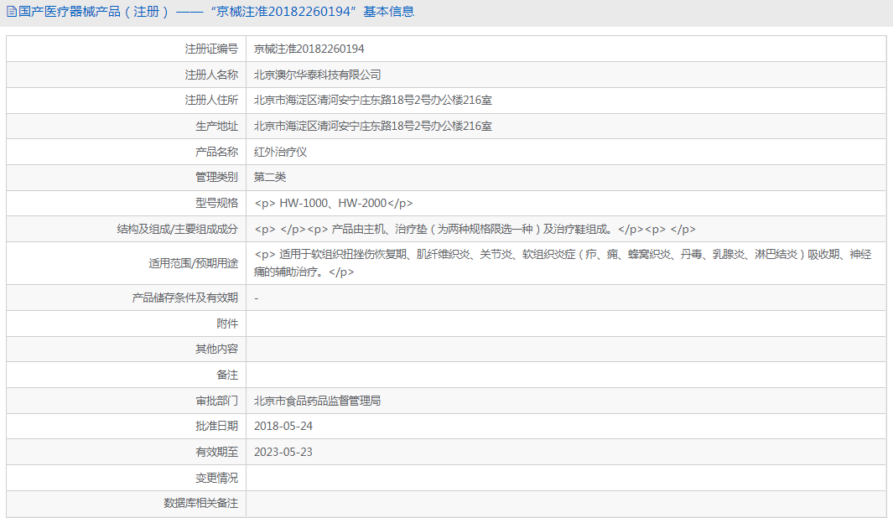Click the 生产地址 address value
The height and width of the screenshot is (523, 893).
tap(372, 126)
